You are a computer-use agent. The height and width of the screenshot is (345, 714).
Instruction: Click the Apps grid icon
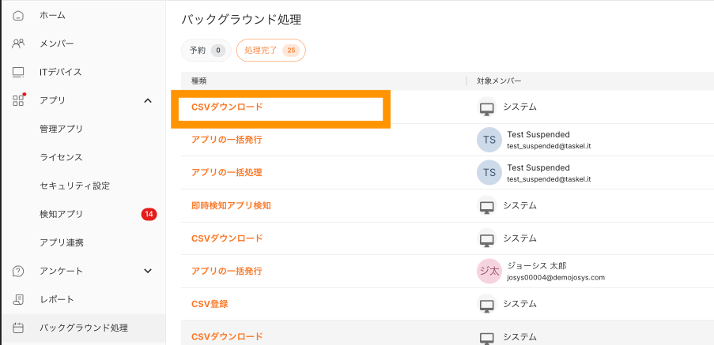click(x=18, y=100)
